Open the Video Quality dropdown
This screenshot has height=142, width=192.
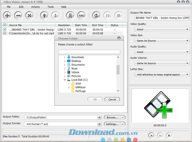[x=187, y=29]
